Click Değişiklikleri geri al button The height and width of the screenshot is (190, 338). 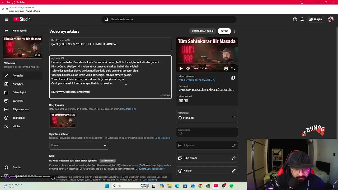[x=203, y=31]
